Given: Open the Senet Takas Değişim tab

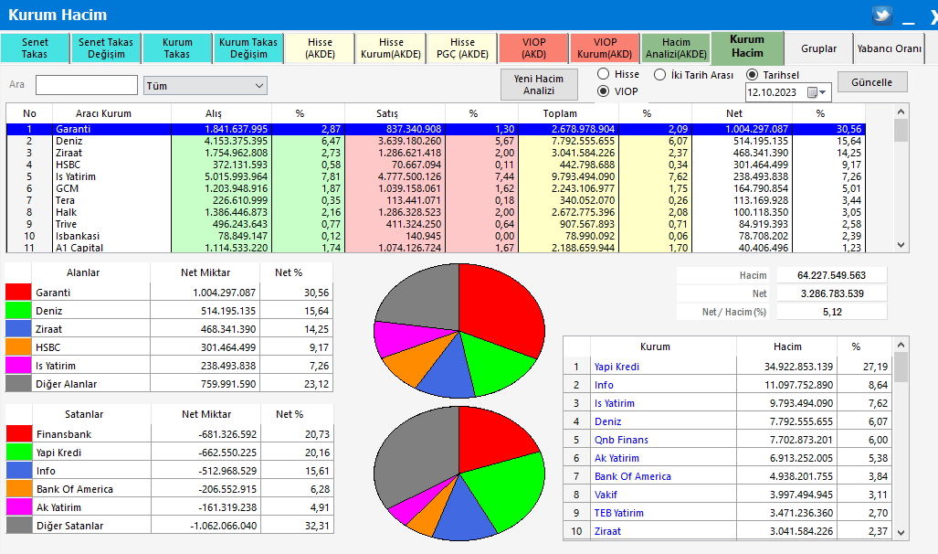Looking at the screenshot, I should pyautogui.click(x=106, y=48).
